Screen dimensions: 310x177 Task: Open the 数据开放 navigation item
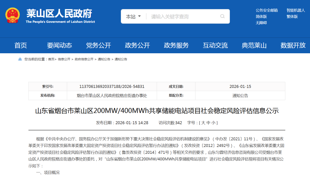(293, 45)
